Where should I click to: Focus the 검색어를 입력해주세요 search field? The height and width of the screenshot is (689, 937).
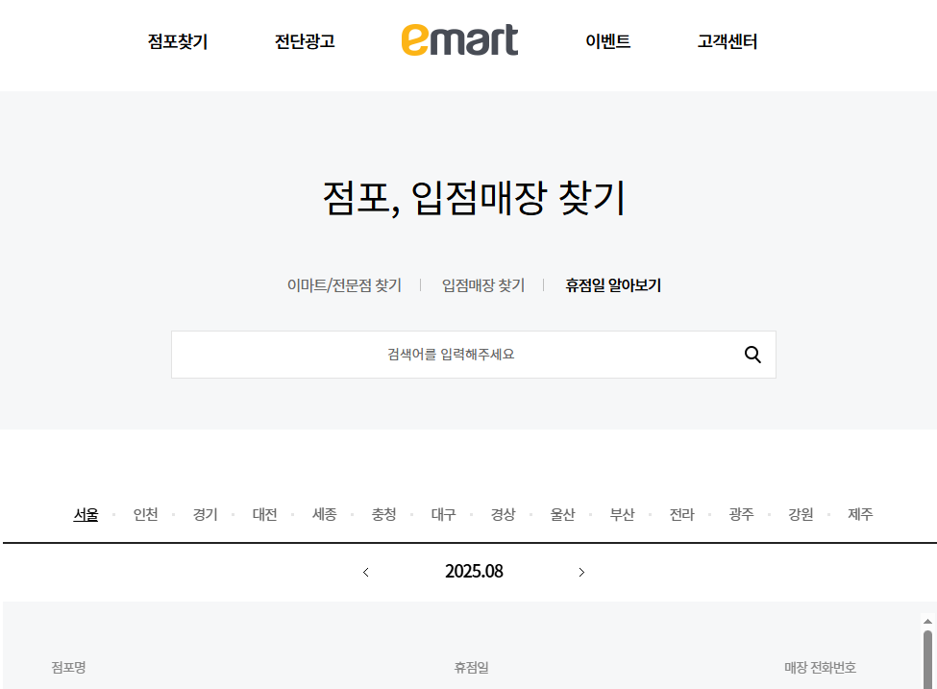point(473,355)
